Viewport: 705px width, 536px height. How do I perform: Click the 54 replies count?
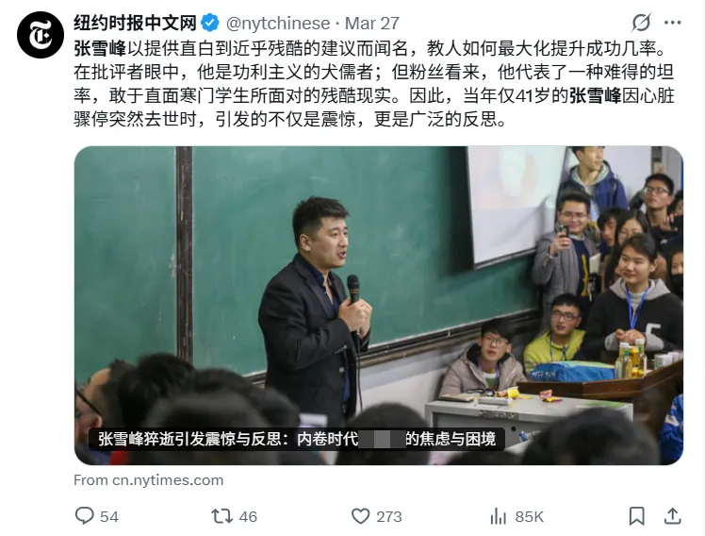point(109,516)
